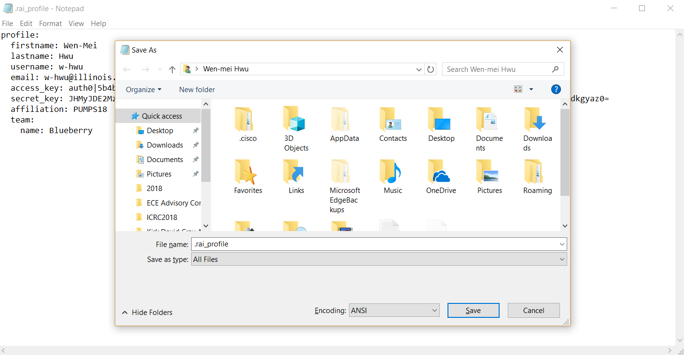Open the Organize dropdown menu

coord(143,89)
